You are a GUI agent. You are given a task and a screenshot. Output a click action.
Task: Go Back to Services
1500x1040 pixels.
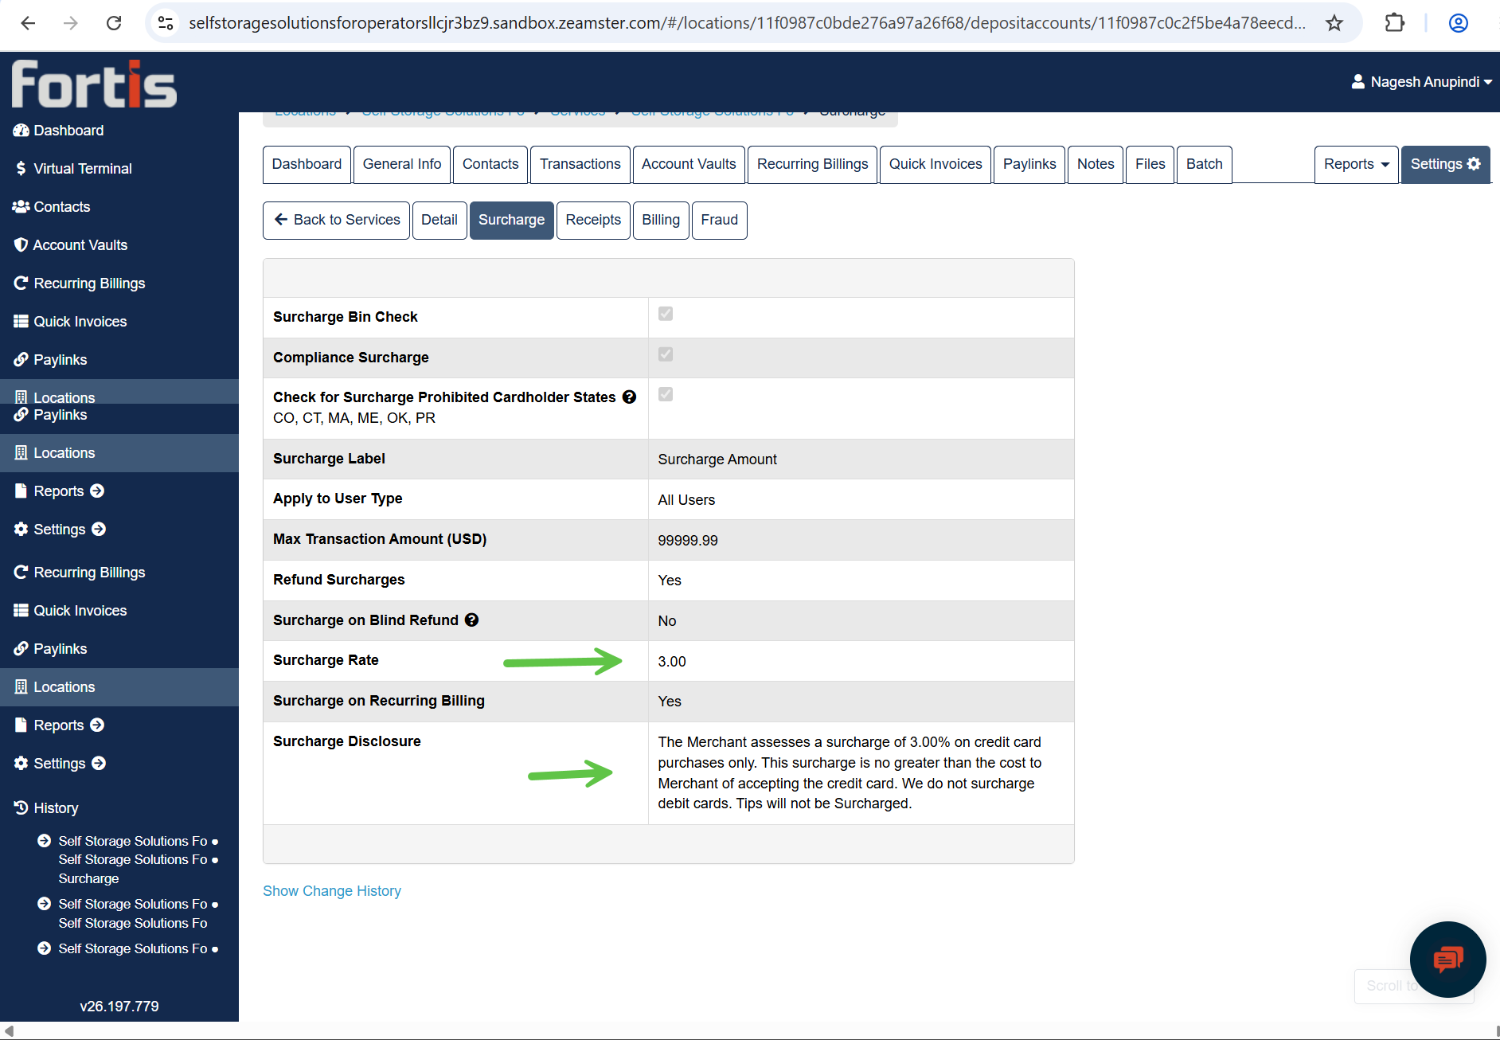[x=337, y=220]
